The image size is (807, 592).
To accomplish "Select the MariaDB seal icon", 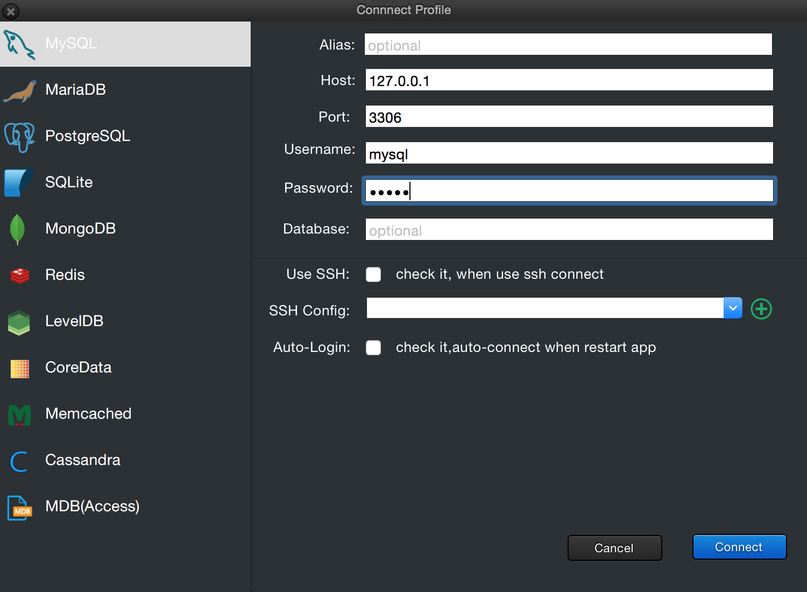I will (20, 90).
